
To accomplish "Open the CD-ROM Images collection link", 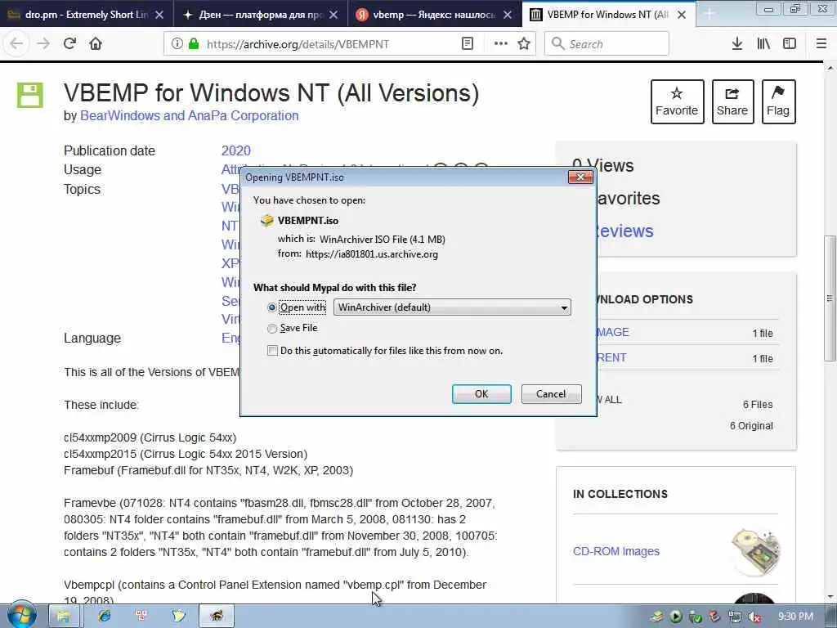I will click(616, 551).
